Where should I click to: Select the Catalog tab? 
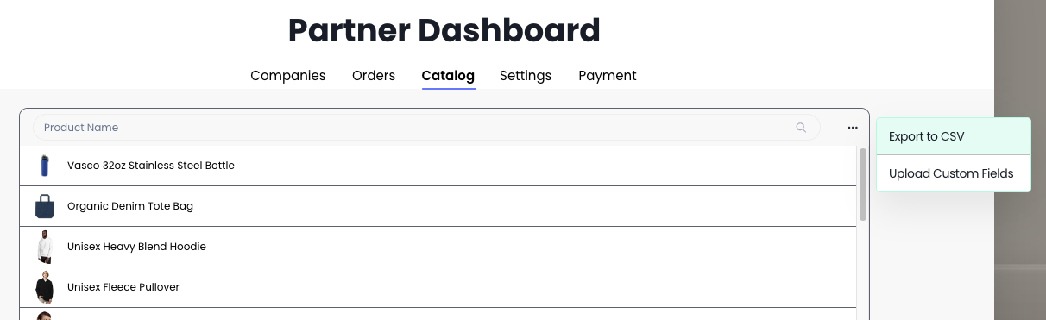click(448, 76)
